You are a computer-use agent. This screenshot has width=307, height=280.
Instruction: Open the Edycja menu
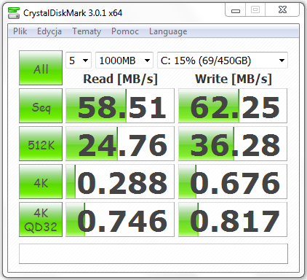tap(49, 31)
